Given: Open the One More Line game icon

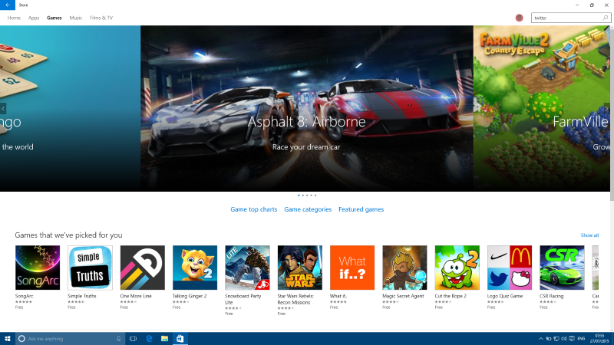Looking at the screenshot, I should pyautogui.click(x=143, y=268).
